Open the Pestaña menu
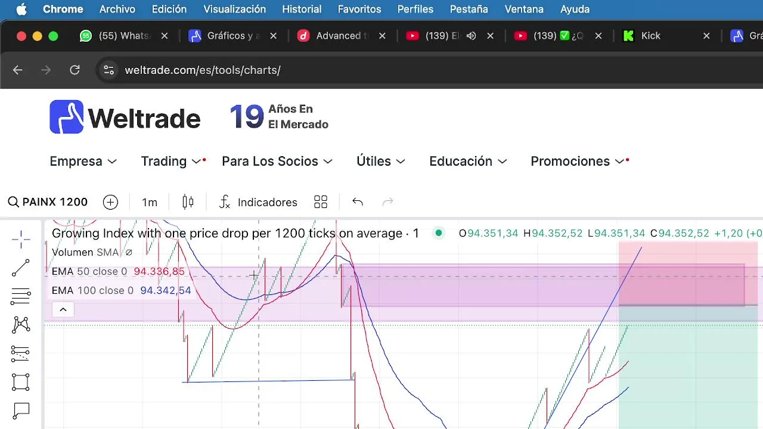763x429 pixels. pos(469,9)
